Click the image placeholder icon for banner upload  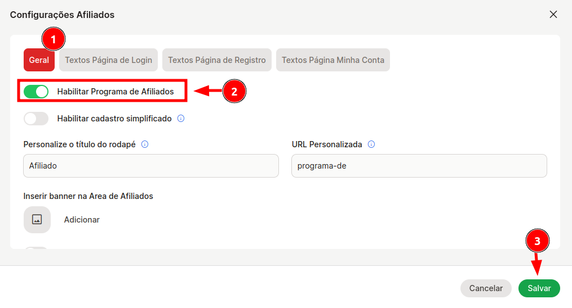[x=37, y=220]
